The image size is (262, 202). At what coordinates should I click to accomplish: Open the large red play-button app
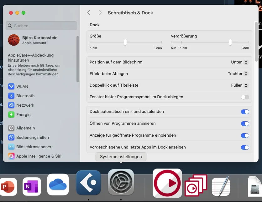tap(167, 183)
